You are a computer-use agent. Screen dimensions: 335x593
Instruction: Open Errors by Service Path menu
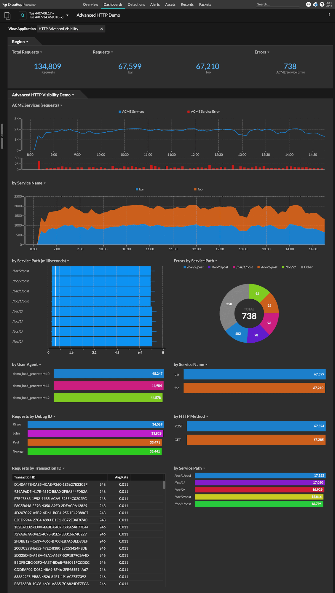196,261
